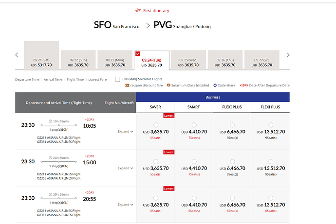This screenshot has height=224, width=336.
Task: Switch to the 09.21 (Sat) date tab
Action: tap(41, 55)
